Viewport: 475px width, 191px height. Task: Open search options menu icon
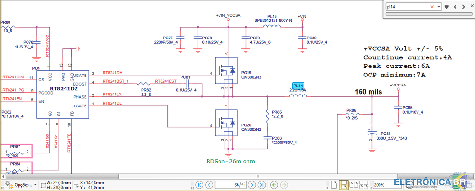[447, 7]
